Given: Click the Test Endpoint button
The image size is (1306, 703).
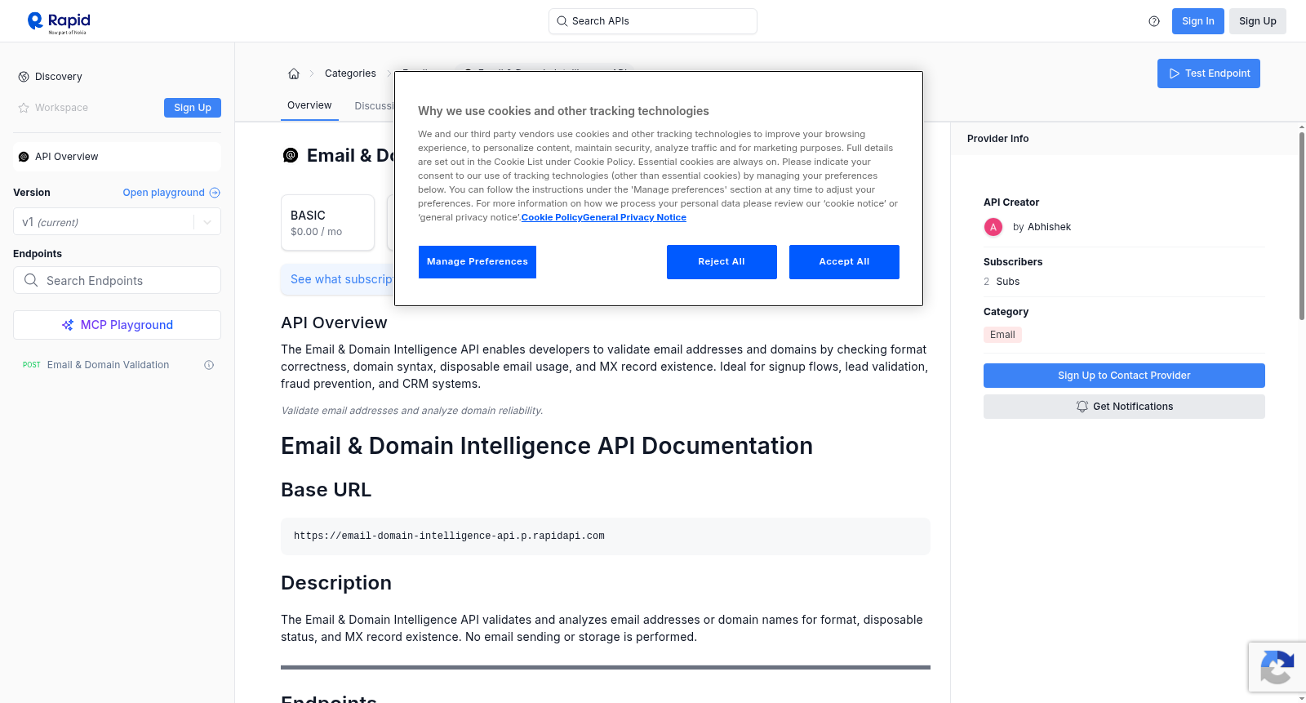Looking at the screenshot, I should (x=1209, y=73).
